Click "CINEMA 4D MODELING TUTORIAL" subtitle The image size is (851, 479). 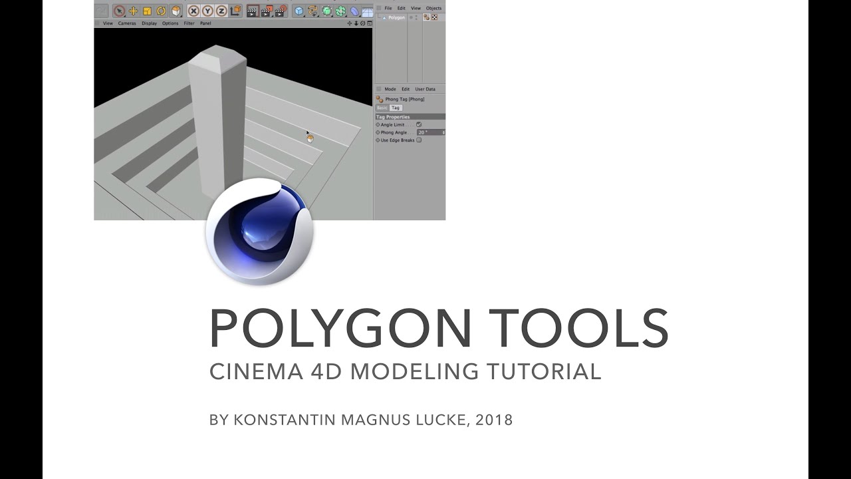click(x=406, y=371)
